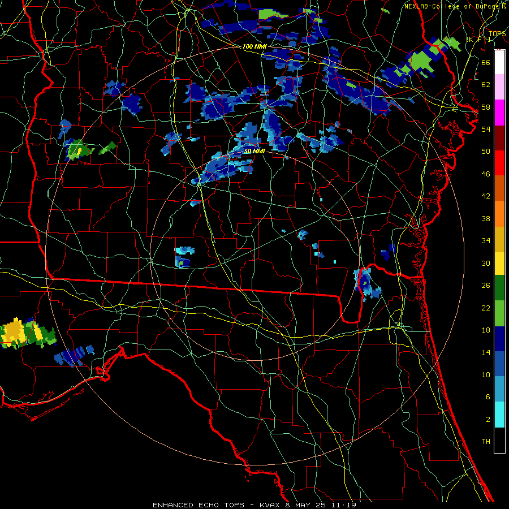This screenshot has height=509, width=509.
Task: Click the black TH threshold swatch
Action: click(499, 440)
